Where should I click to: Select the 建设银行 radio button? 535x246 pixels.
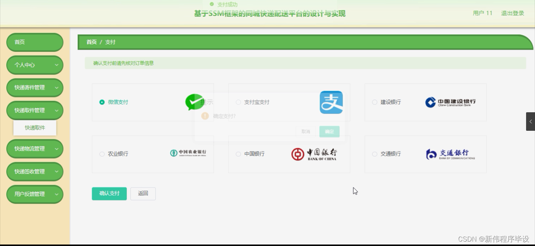(374, 102)
